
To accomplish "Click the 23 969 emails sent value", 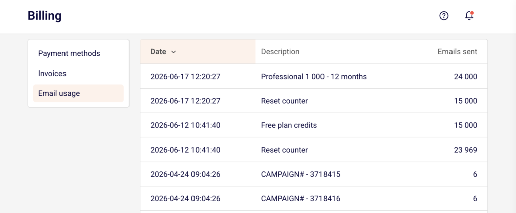I will (x=465, y=150).
